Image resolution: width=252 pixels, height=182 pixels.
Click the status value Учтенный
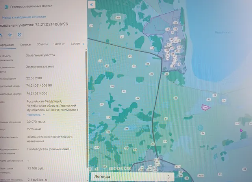click(34, 129)
